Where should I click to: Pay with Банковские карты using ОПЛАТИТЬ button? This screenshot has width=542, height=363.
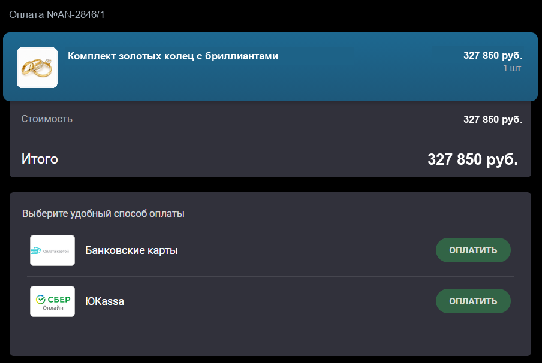[473, 250]
